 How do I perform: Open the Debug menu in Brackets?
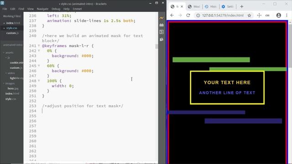[56, 9]
